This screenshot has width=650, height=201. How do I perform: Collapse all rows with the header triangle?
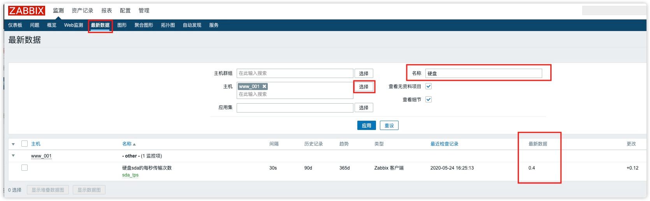coord(13,144)
